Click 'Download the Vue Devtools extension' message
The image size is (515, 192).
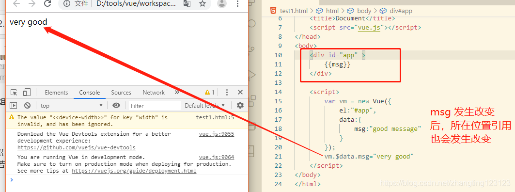(94, 134)
